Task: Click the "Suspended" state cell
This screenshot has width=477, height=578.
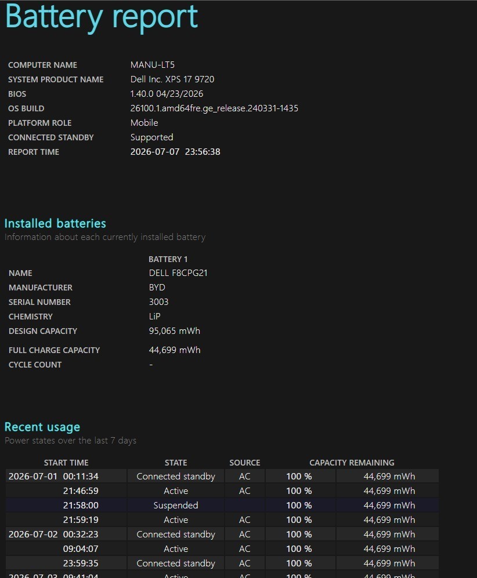Action: 176,506
